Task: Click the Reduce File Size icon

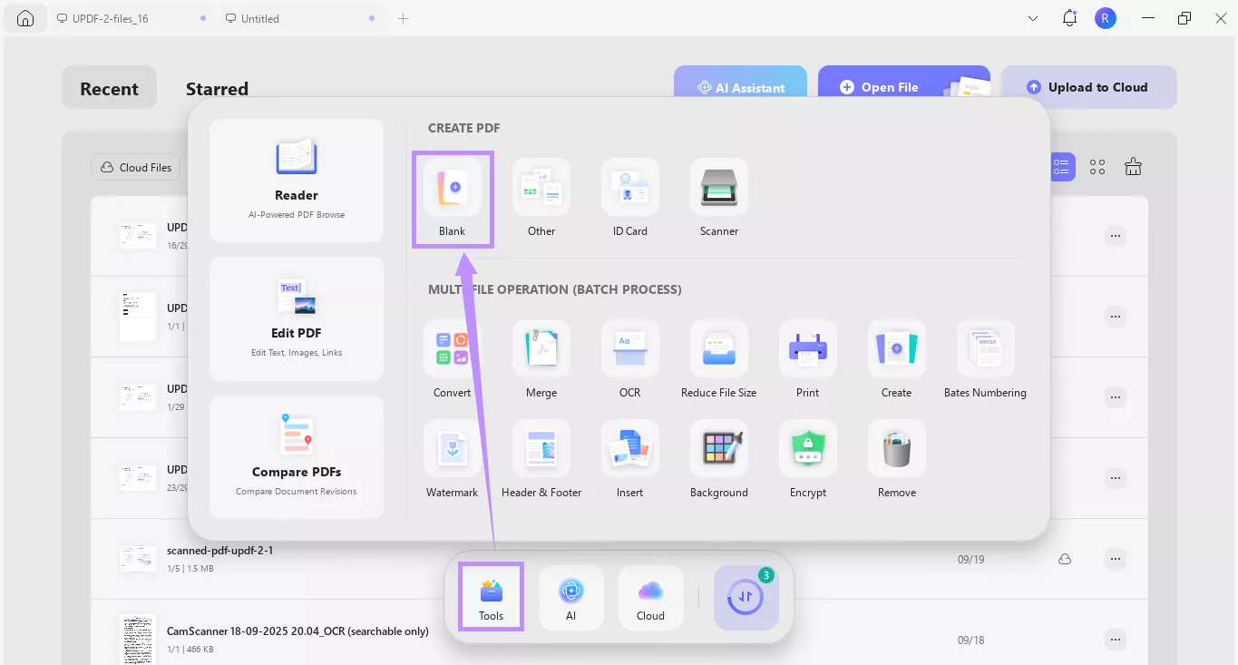Action: [x=718, y=349]
